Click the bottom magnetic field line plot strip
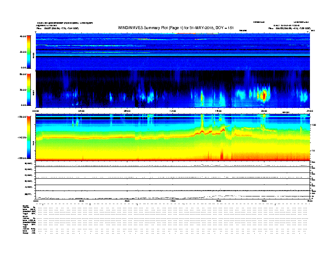Image resolution: width=334 pixels, height=258 pixels. pyautogui.click(x=173, y=195)
